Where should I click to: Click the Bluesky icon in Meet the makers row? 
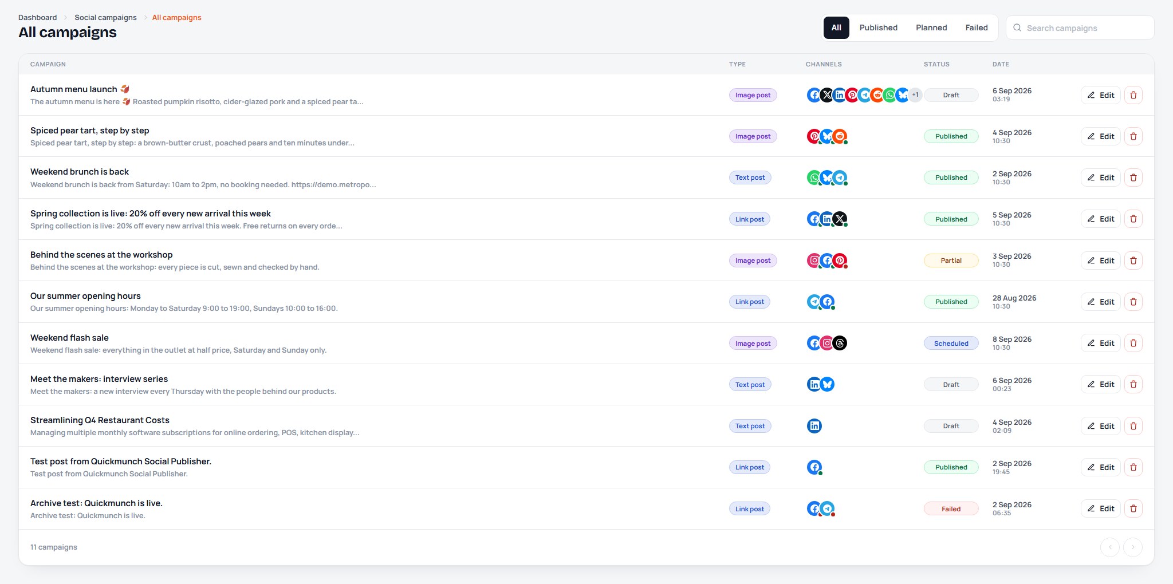[827, 384]
